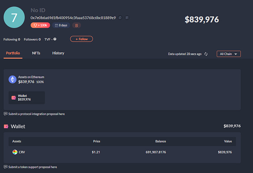Screen dimensions: 253x173
Task: Click the >100k badge
Action: click(x=40, y=25)
